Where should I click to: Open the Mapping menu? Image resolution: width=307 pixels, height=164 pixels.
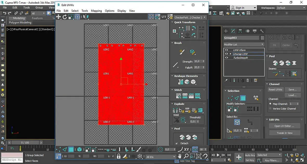96,11
